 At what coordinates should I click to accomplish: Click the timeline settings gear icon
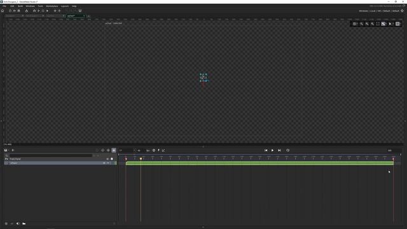pyautogui.click(x=154, y=150)
